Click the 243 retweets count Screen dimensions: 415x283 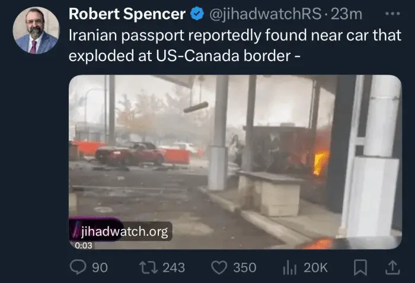pos(174,268)
